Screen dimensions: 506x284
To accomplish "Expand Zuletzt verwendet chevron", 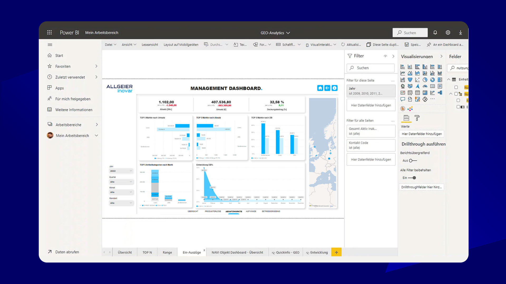I will point(96,77).
